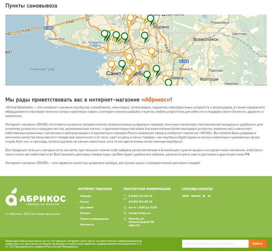Click the email address info@a-brikos.ru
Viewport: 272px width, 251px height.
point(140,213)
